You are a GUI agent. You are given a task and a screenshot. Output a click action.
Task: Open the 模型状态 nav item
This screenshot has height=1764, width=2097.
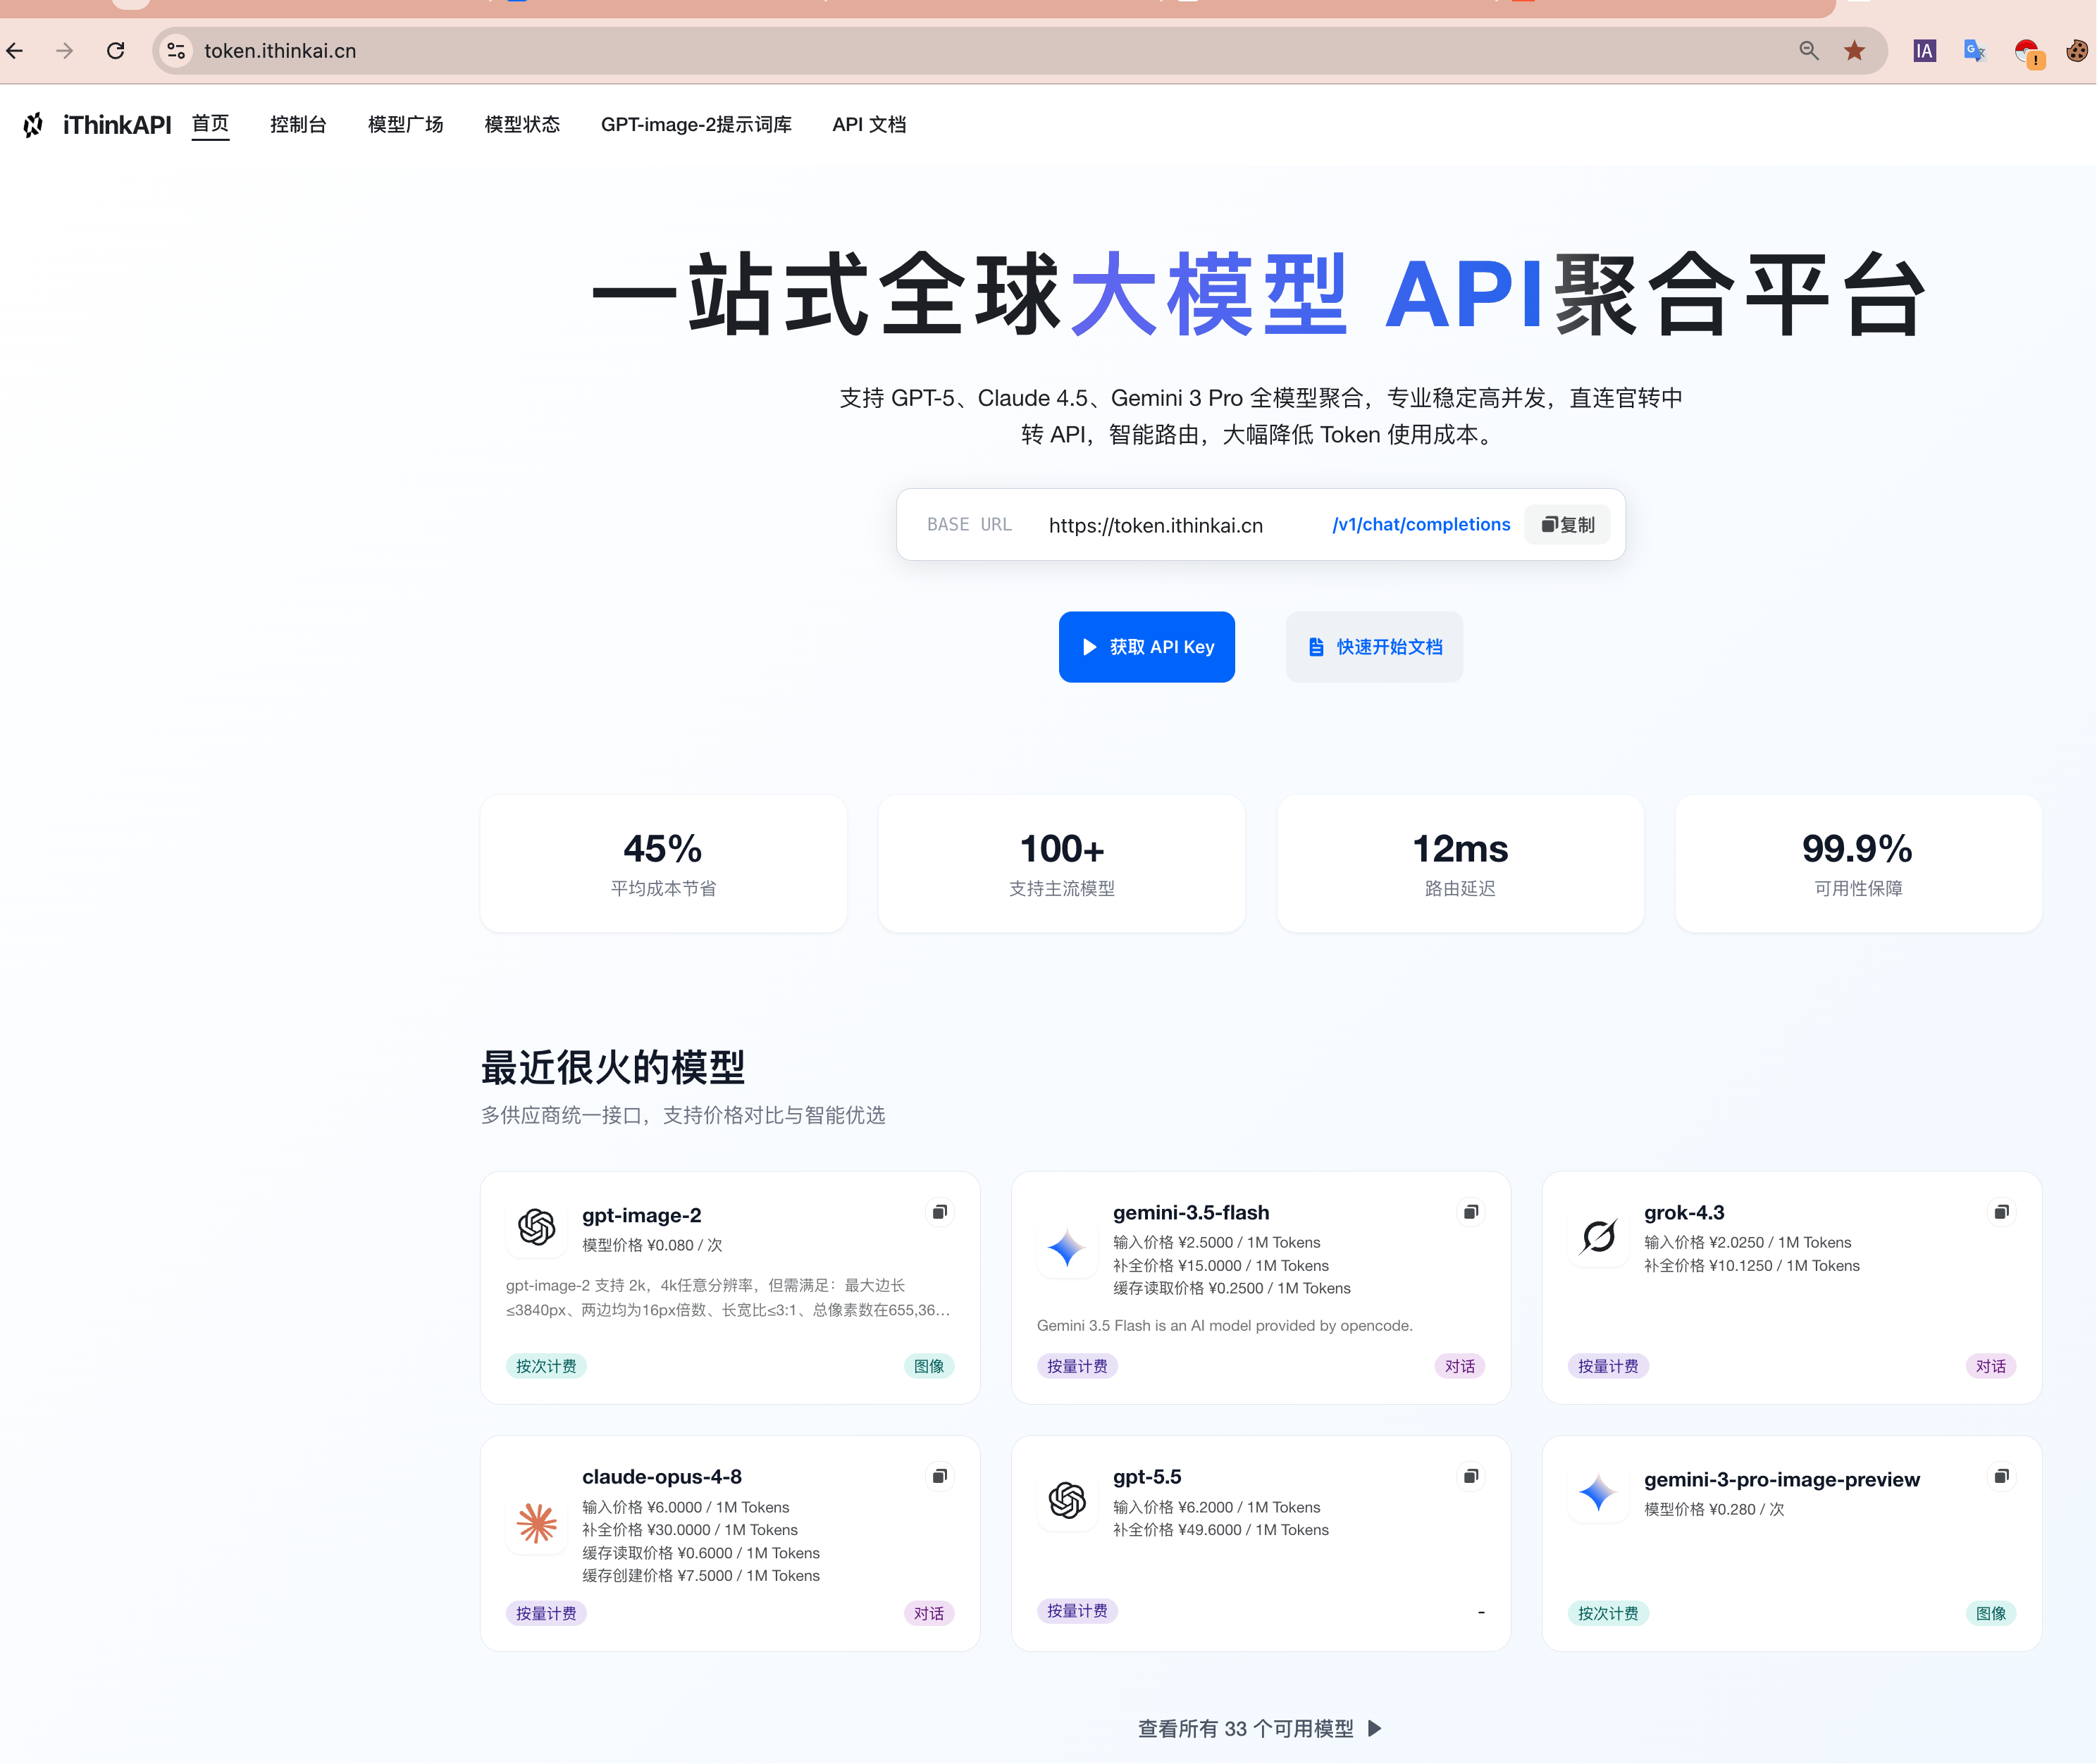[x=522, y=125]
